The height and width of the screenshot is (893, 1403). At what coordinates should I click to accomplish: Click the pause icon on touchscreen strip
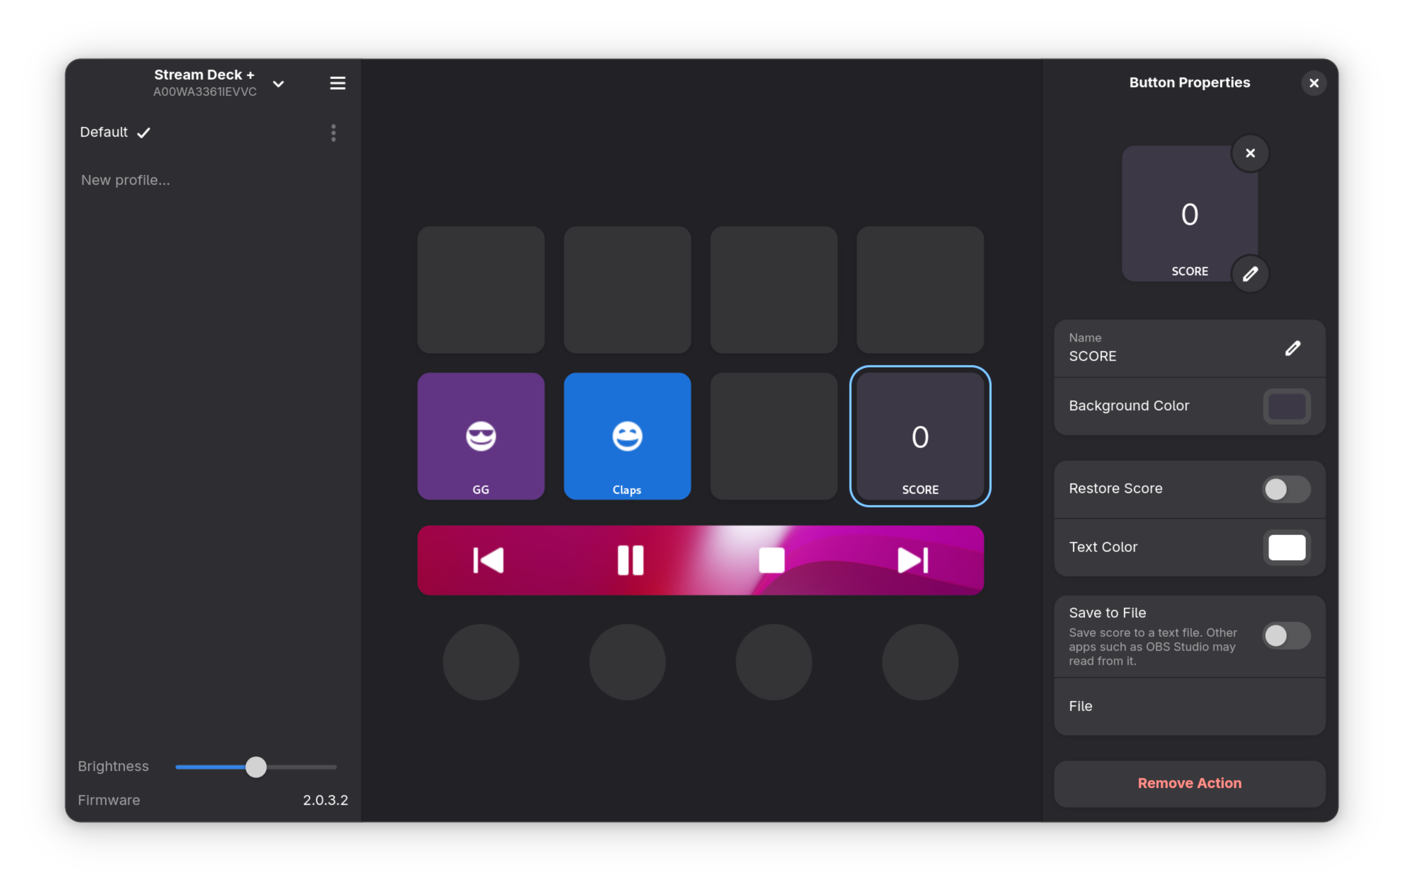tap(630, 560)
